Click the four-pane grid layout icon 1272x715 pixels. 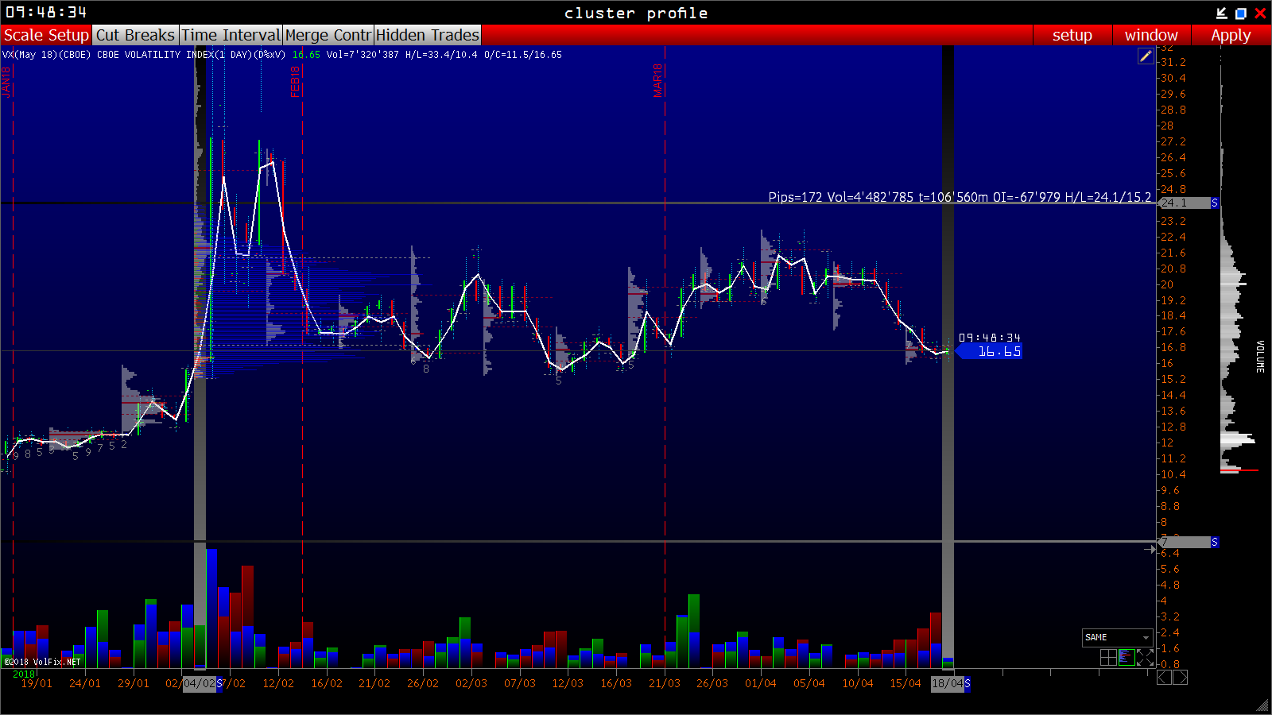click(1108, 657)
